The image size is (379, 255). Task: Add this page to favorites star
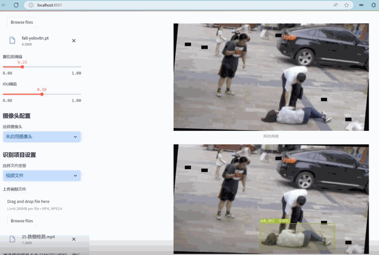pos(347,5)
